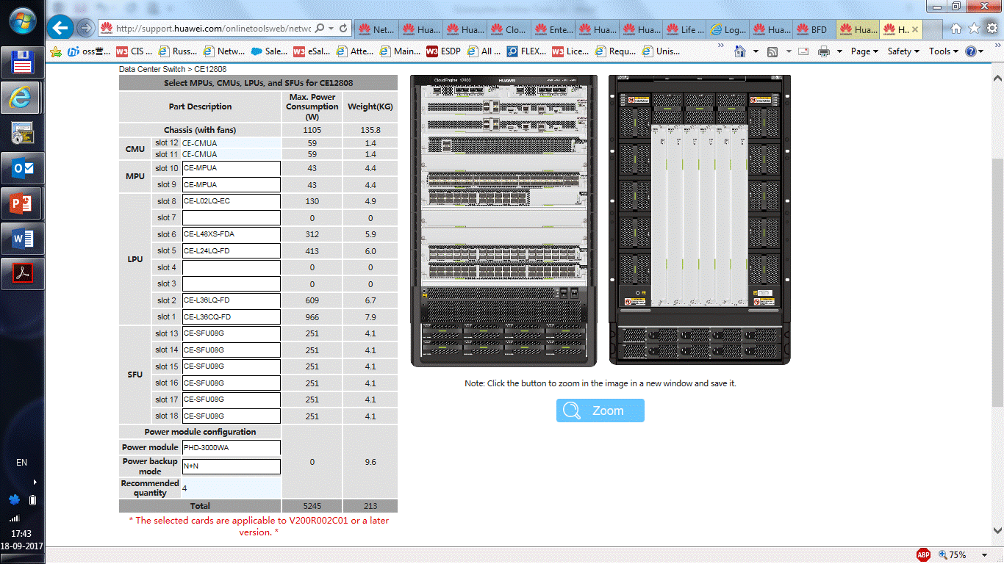
Task: Expand the address bar history dropdown arrow
Action: 331,29
